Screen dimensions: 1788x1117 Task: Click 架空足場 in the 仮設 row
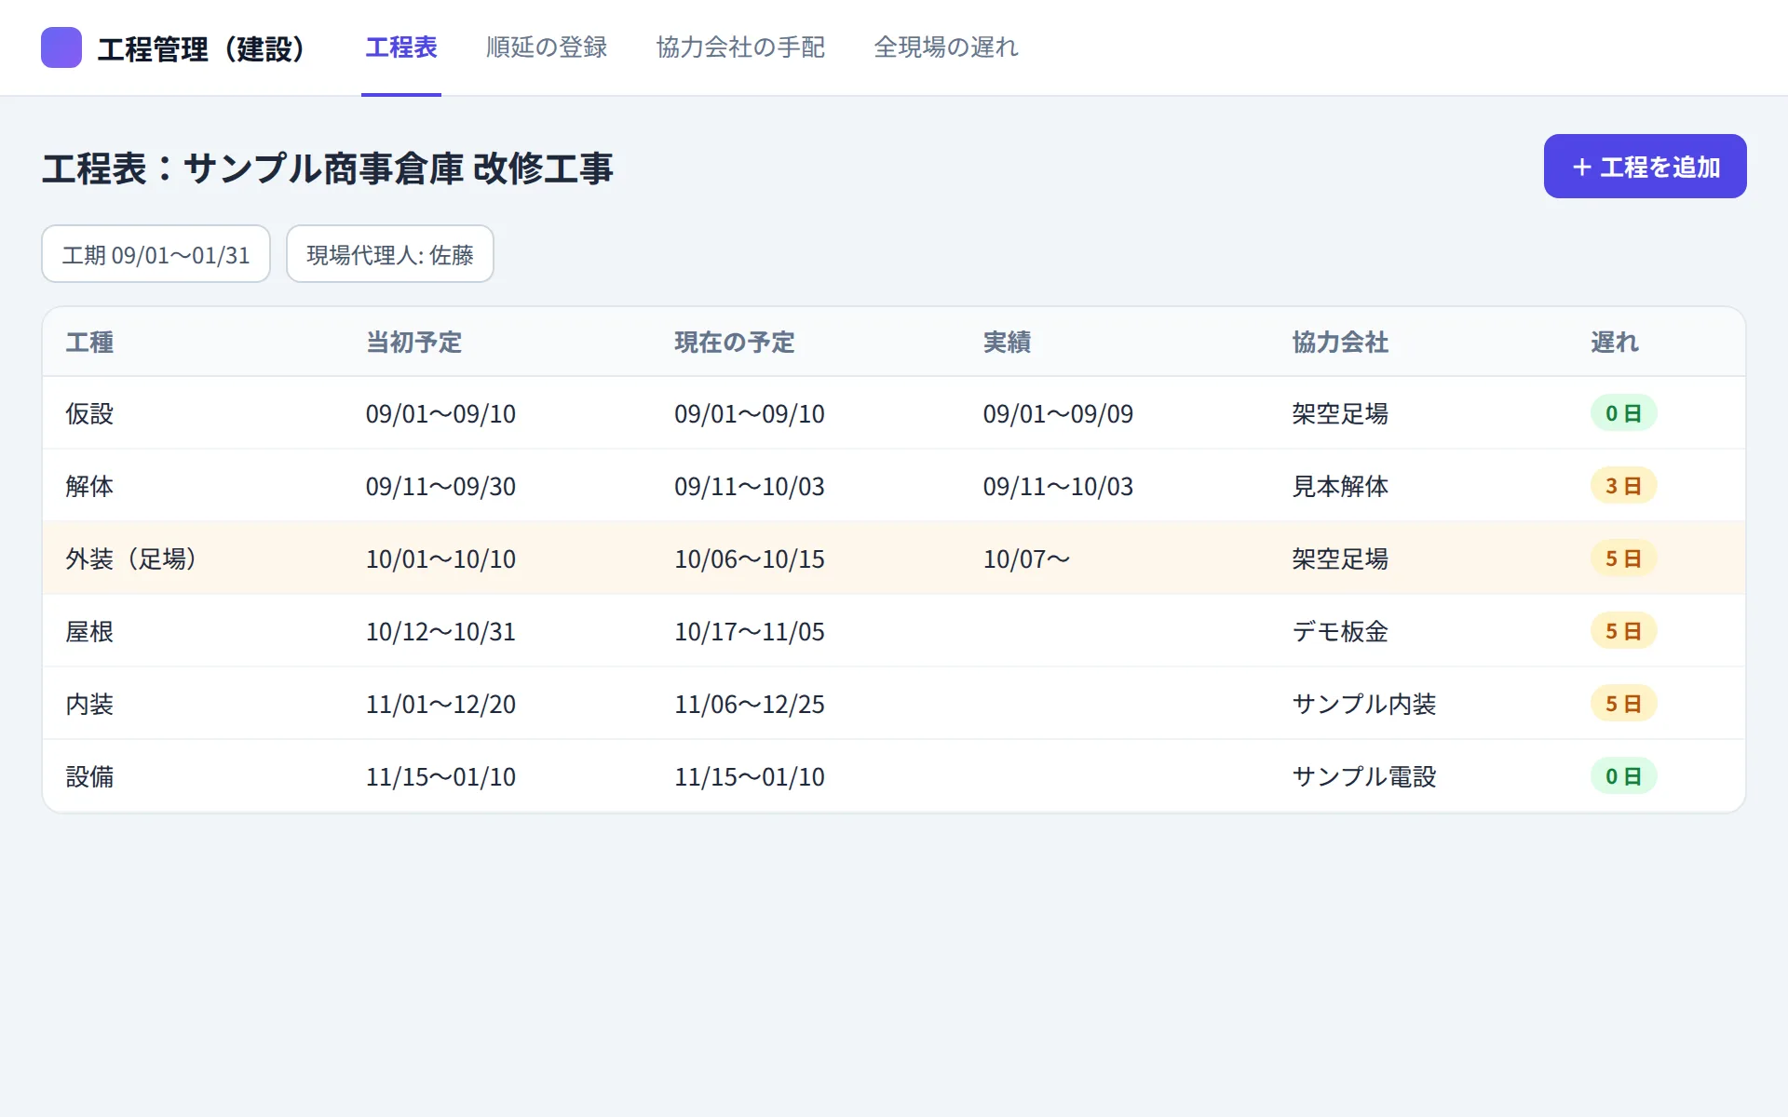point(1340,413)
